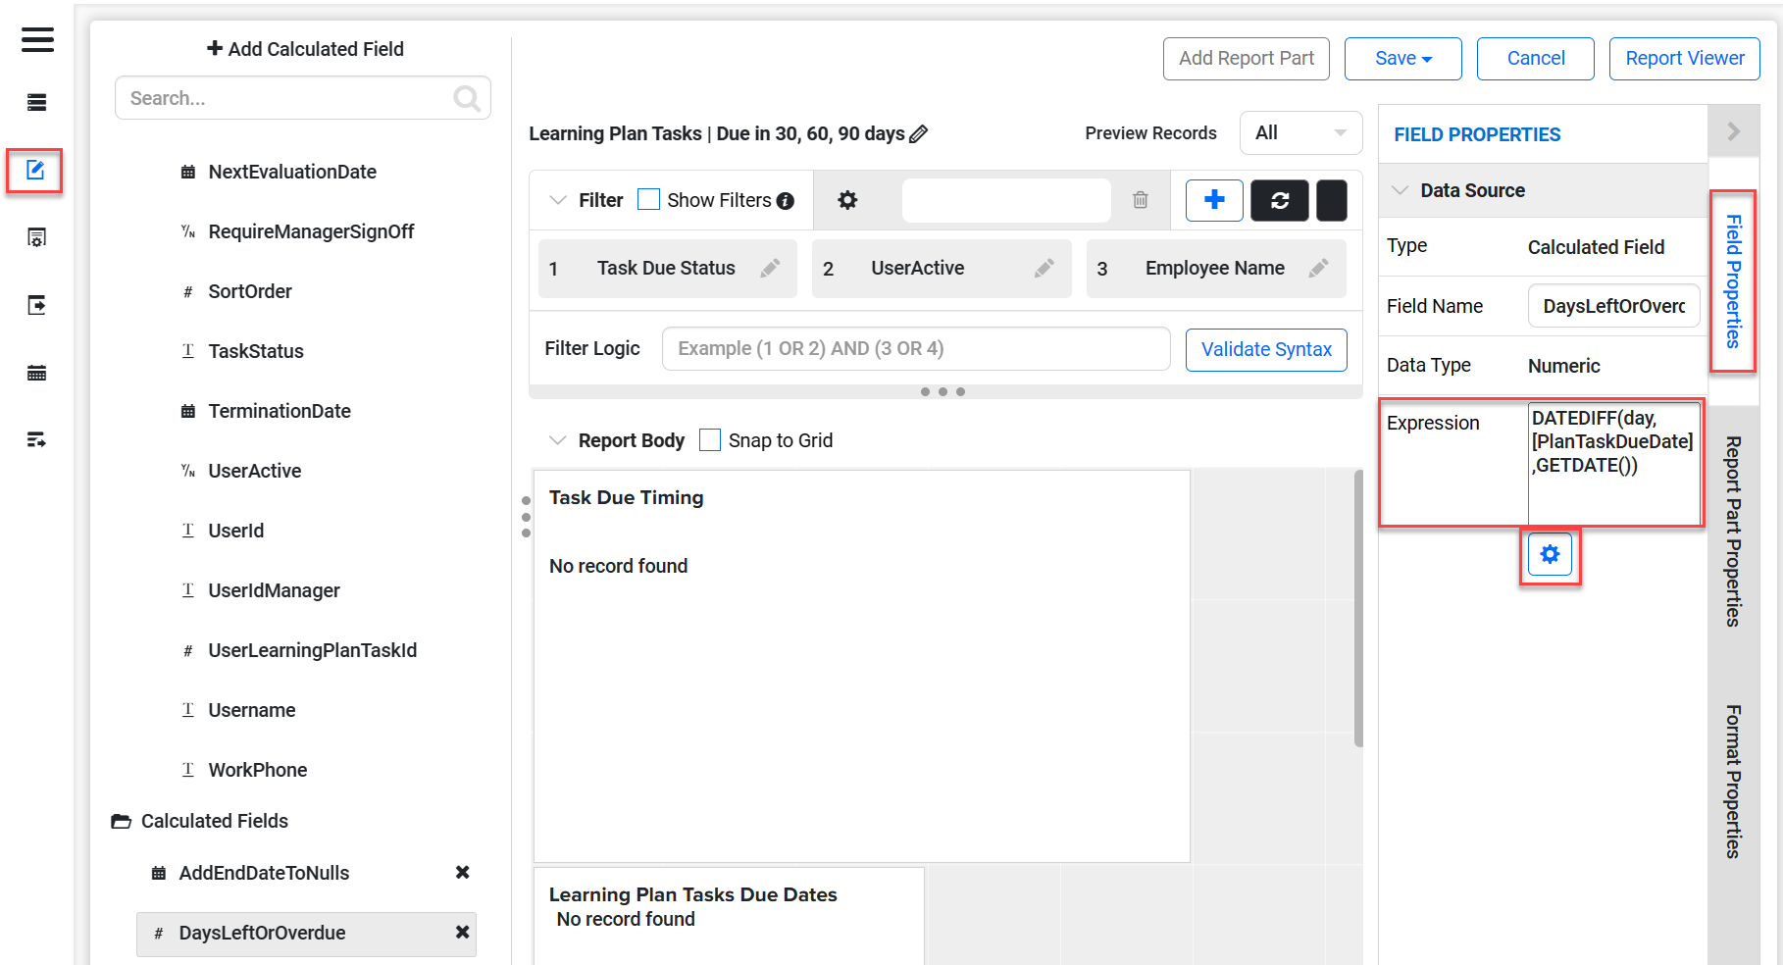Open the report settings icon in sidebar
Image resolution: width=1783 pixels, height=965 pixels.
pos(36,237)
